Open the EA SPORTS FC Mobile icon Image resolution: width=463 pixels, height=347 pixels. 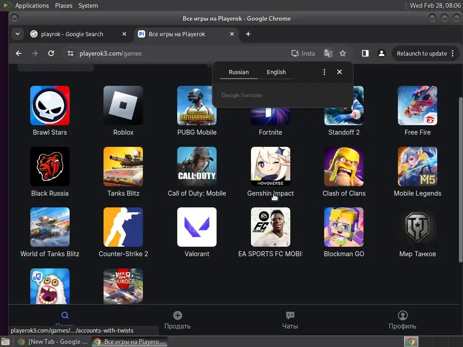tap(270, 227)
